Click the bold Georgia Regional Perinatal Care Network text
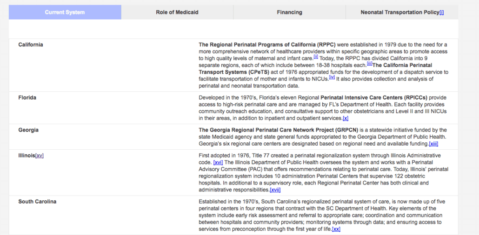479x235 pixels. 278,130
